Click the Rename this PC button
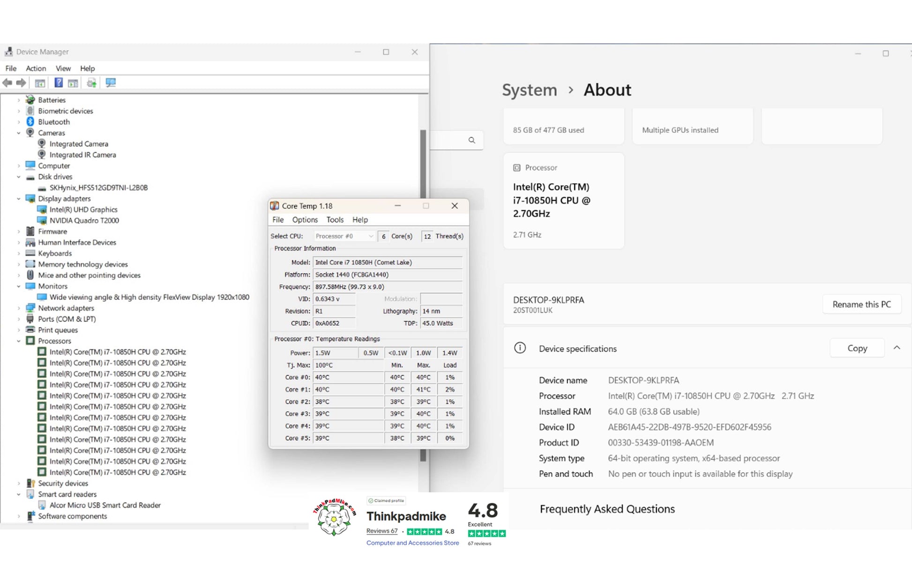The width and height of the screenshot is (912, 573). (861, 305)
